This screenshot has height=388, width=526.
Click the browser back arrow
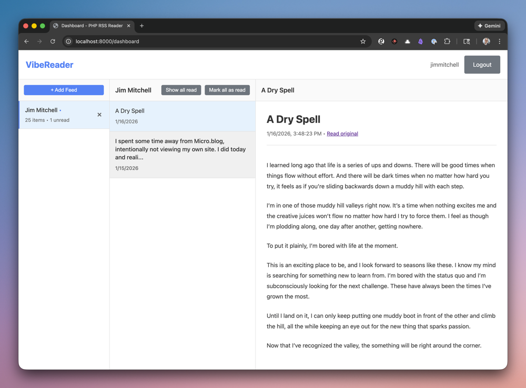27,42
